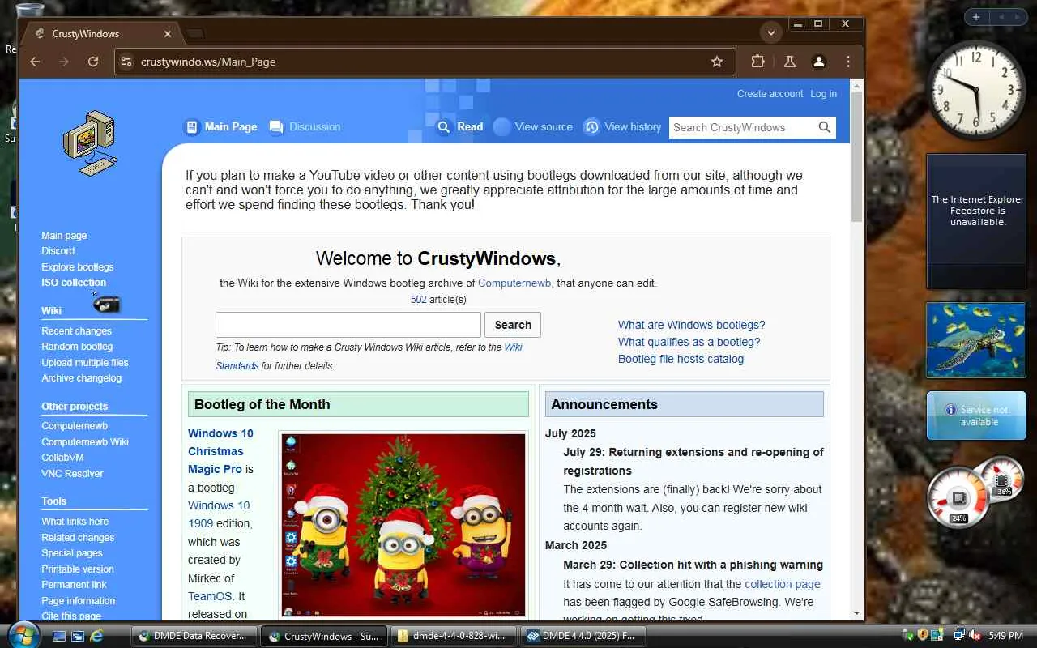The image size is (1037, 648).
Task: Open Bootleg file hosts catalog link
Action: pos(681,359)
